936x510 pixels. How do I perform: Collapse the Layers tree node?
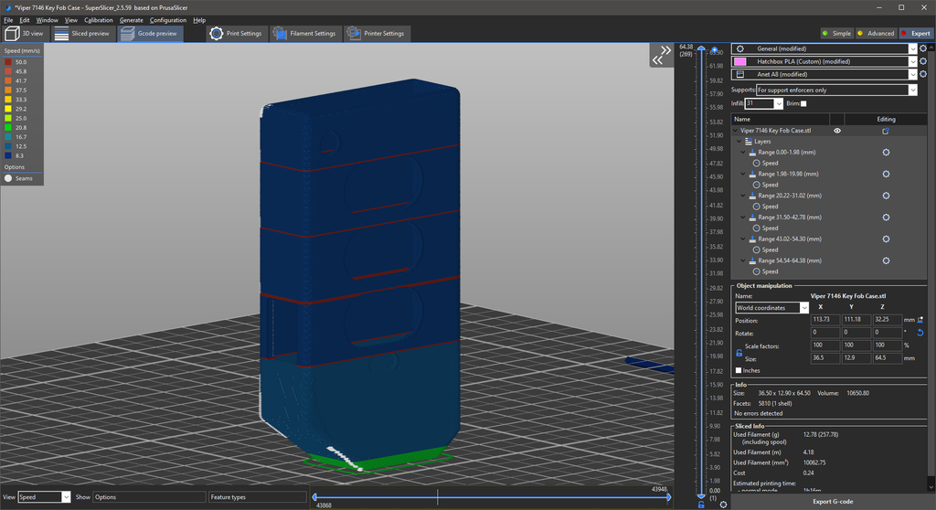[739, 142]
